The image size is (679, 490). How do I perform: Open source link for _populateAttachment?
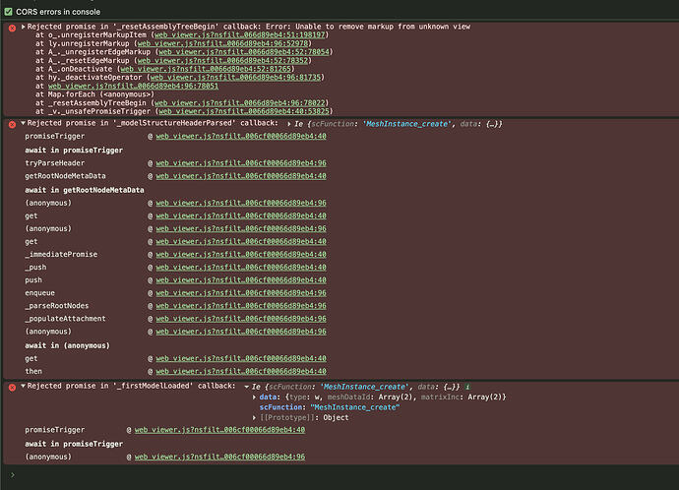[241, 319]
